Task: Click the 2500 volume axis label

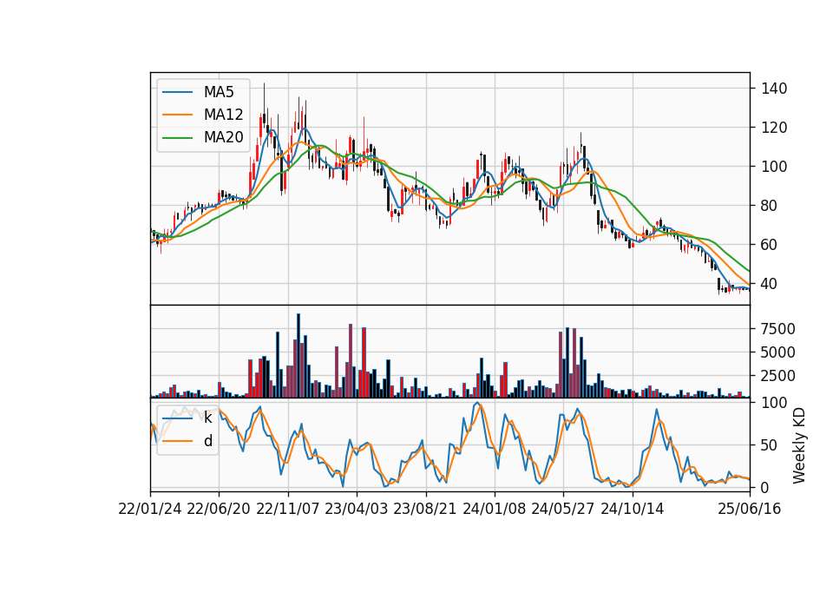Action: tap(778, 376)
